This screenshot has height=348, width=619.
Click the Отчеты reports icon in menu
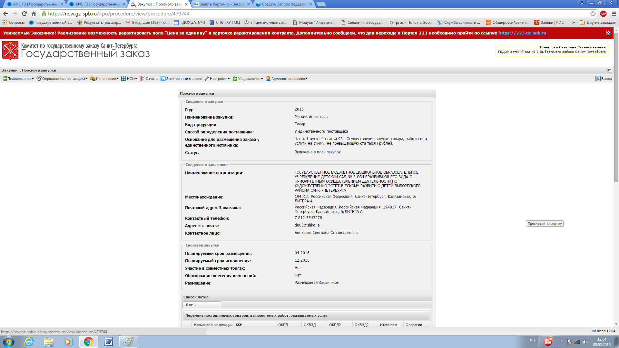142,79
